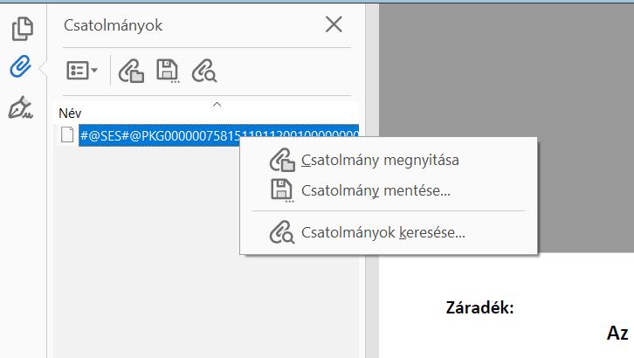Click the file icon of #@SES#@PKG attachment

[67, 134]
